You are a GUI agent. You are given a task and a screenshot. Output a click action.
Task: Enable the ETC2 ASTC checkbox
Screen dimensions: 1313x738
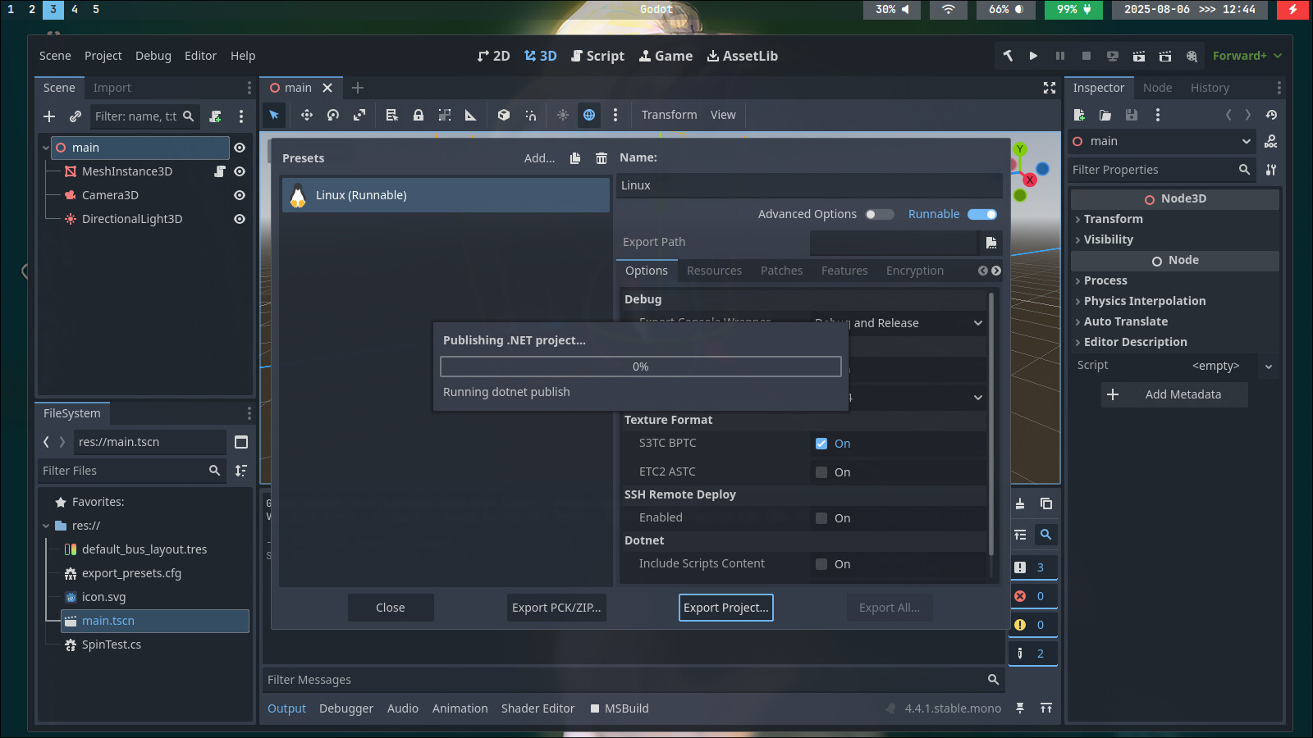coord(821,472)
